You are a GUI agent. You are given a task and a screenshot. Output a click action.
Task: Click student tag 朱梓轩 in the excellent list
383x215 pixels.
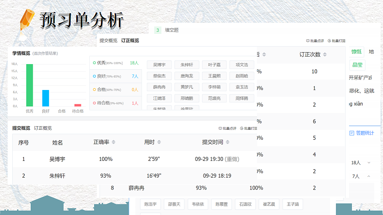[187, 65]
